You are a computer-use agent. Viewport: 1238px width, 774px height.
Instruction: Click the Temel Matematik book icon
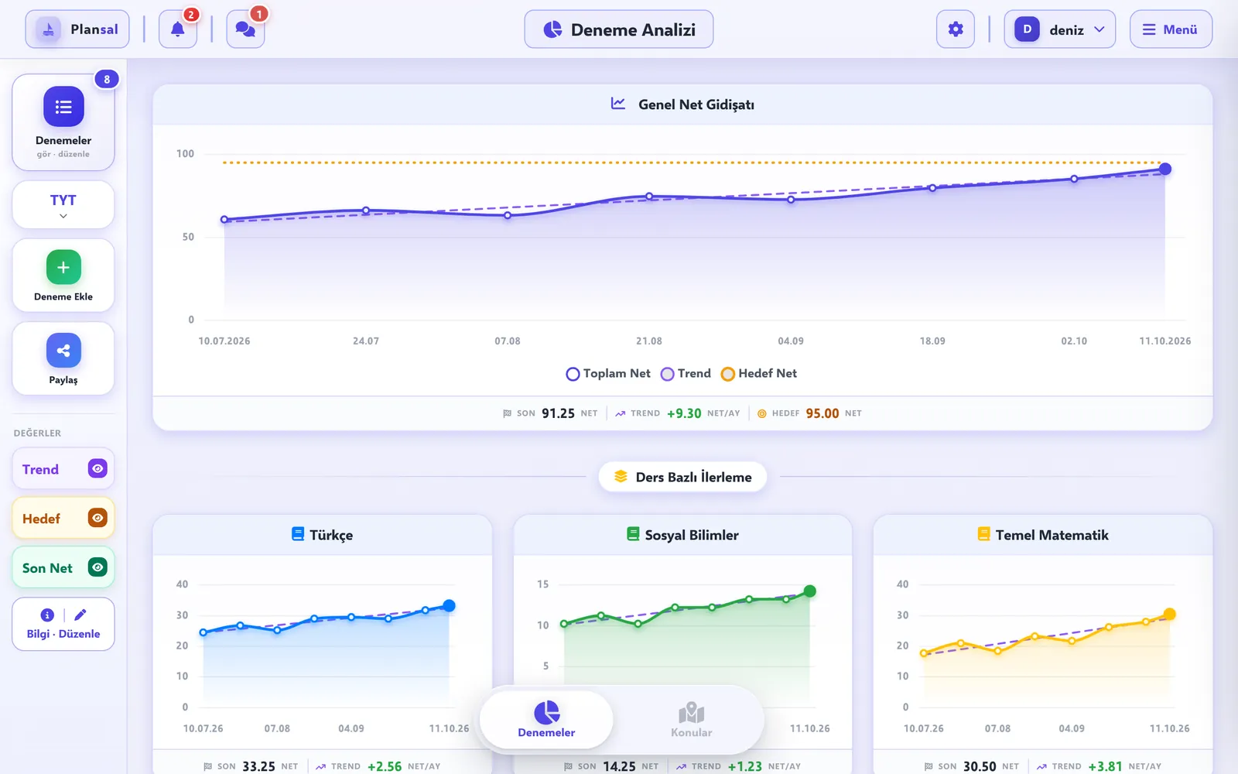[x=983, y=534]
